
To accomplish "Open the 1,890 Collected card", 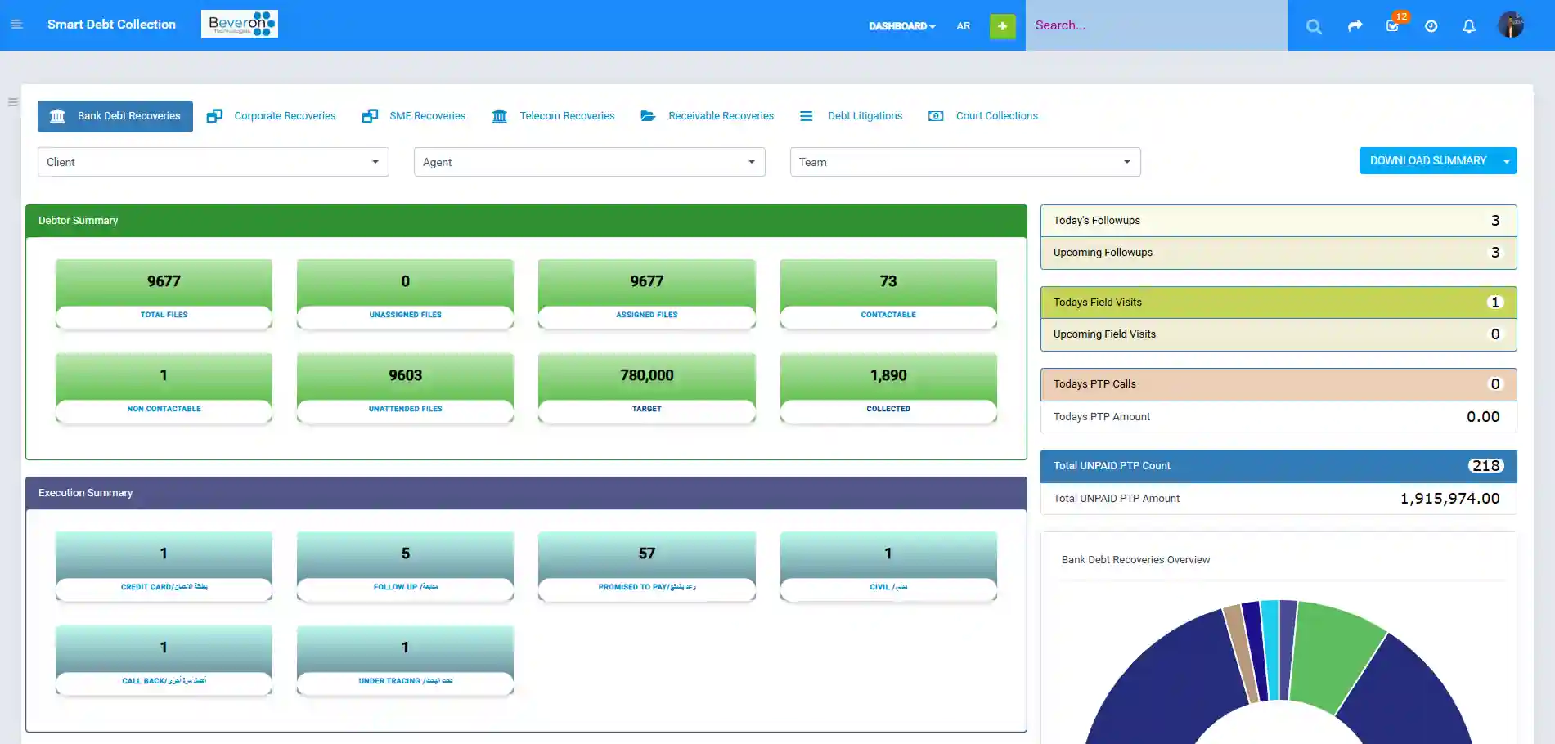I will tap(888, 388).
